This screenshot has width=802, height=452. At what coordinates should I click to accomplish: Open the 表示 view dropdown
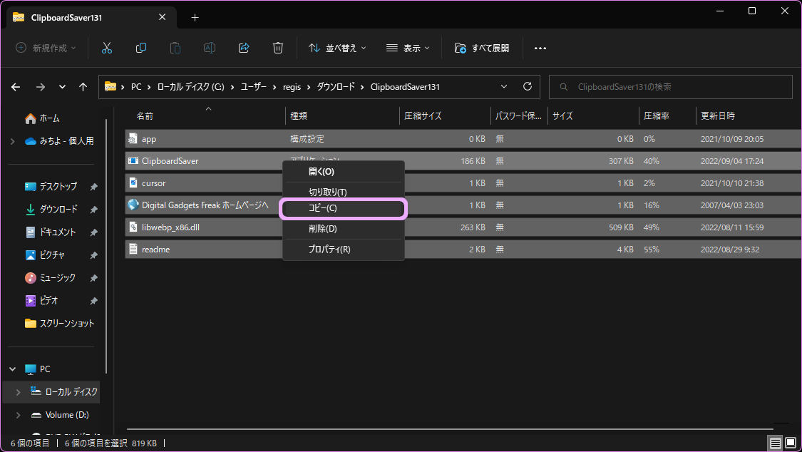click(408, 48)
